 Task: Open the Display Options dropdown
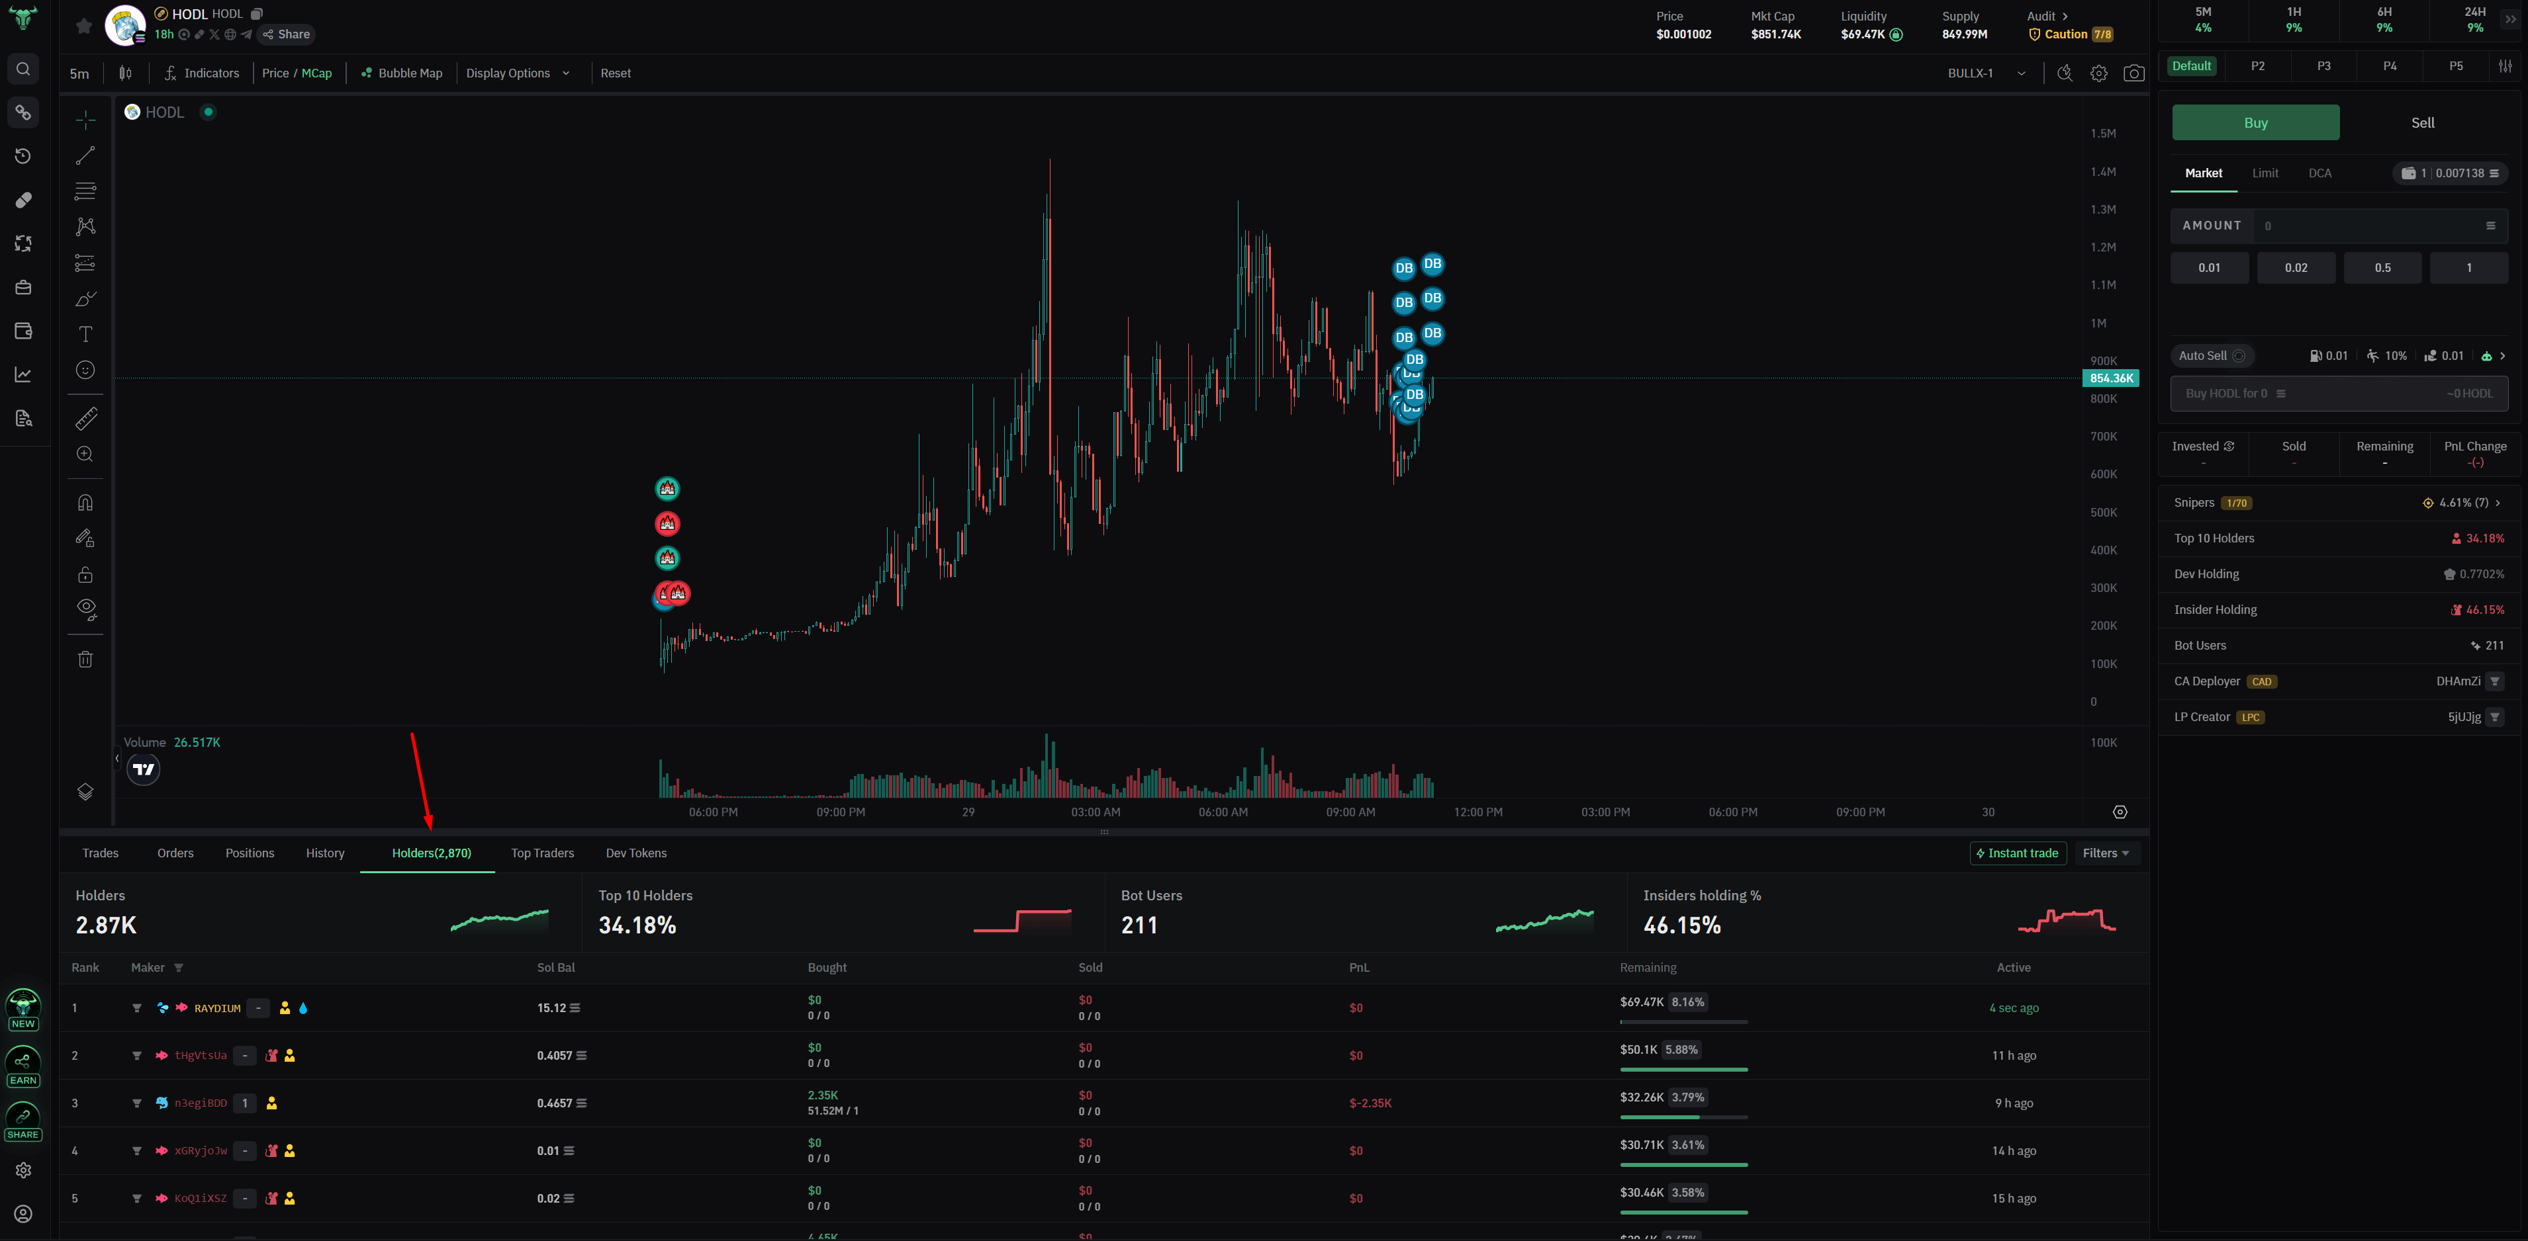pyautogui.click(x=519, y=73)
